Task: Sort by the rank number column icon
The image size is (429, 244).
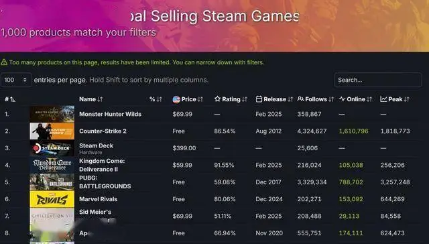Action: (x=13, y=99)
